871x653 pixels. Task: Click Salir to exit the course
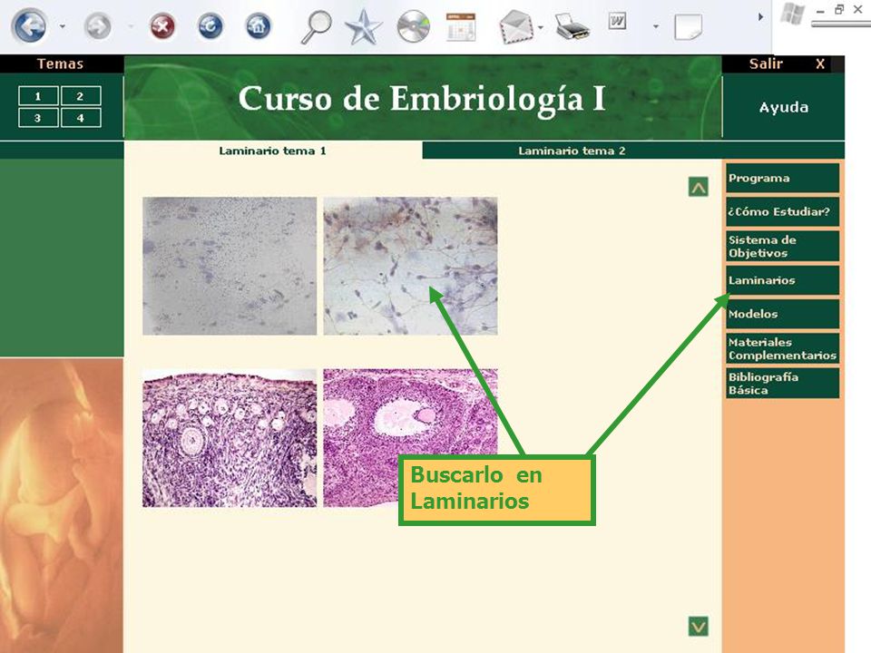click(x=766, y=63)
